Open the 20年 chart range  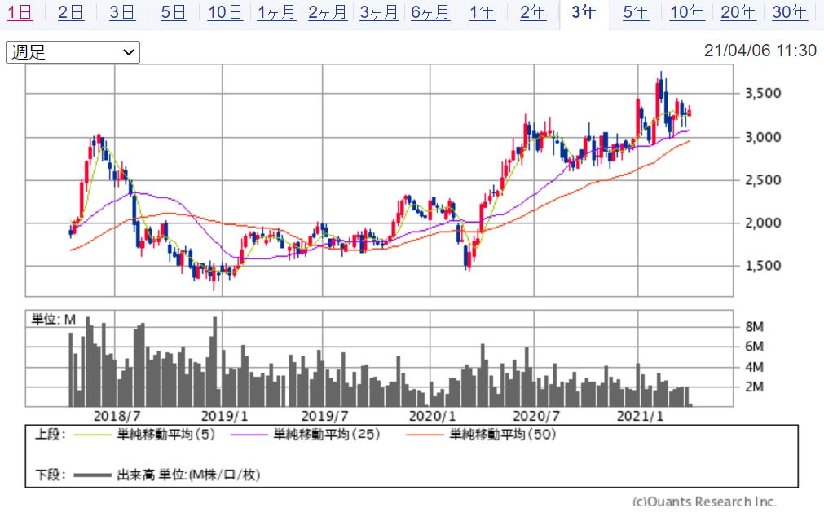738,12
